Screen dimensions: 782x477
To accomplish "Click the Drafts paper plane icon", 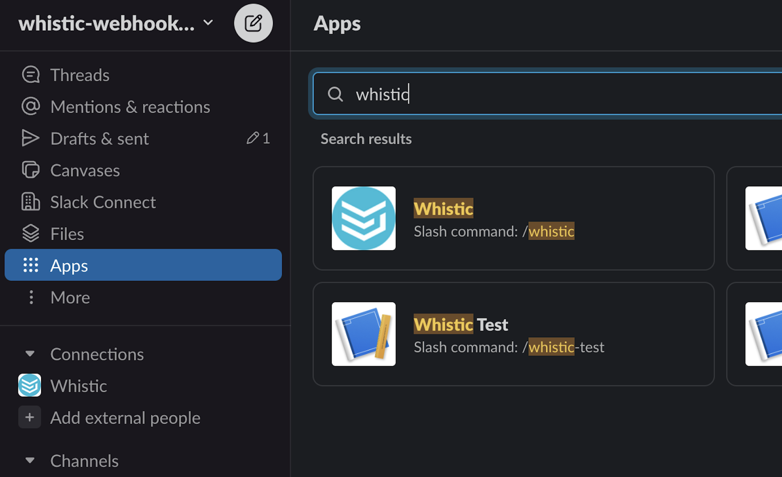I will (x=31, y=138).
